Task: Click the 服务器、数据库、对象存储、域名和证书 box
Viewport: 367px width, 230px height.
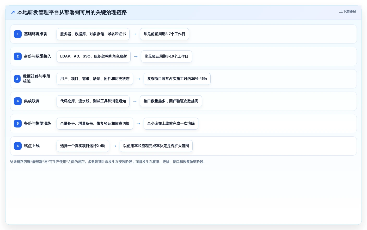Action: coord(93,34)
